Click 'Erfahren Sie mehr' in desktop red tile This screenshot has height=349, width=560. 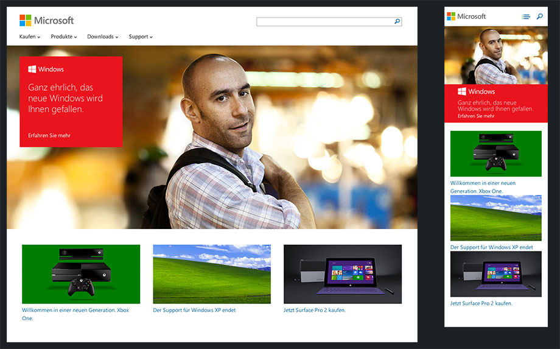point(49,135)
